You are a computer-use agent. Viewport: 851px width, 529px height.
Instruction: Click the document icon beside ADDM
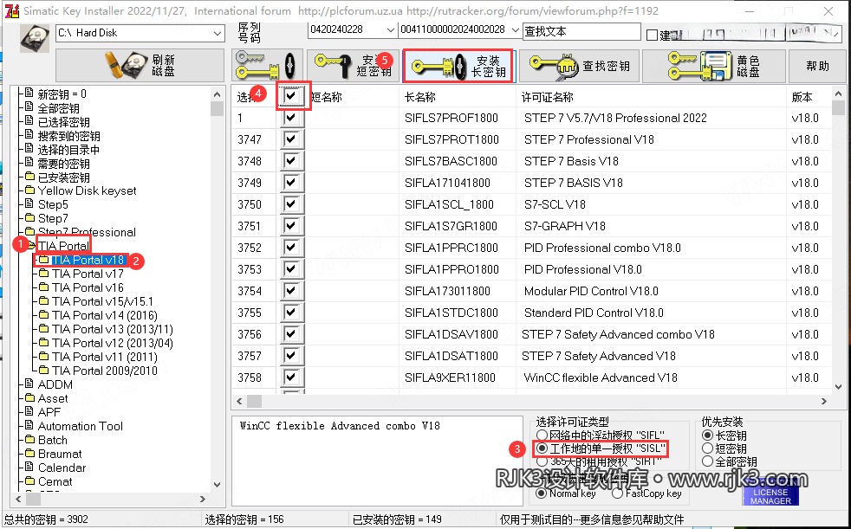tap(29, 384)
